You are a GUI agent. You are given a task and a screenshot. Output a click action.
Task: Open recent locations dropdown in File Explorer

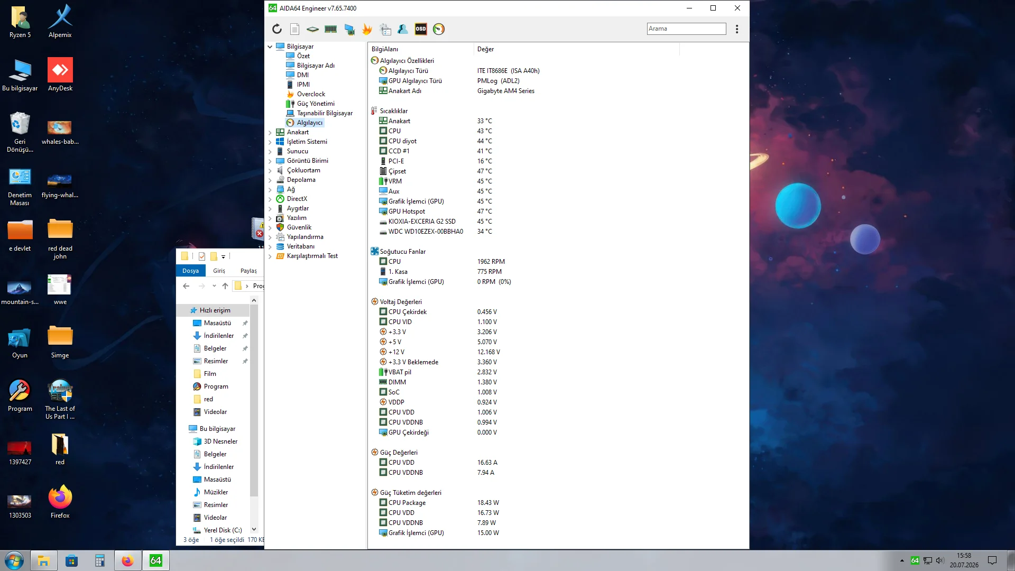[214, 286]
